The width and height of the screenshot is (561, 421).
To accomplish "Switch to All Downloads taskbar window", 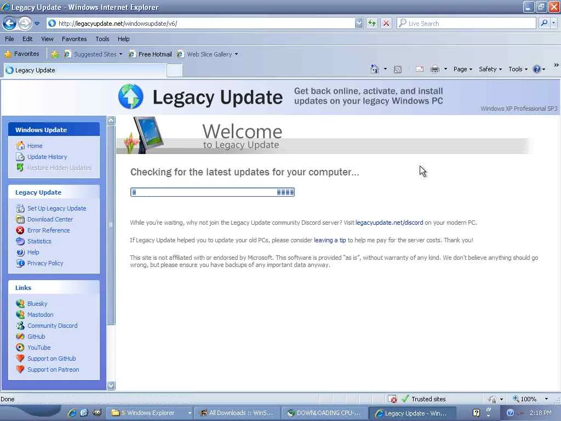I will click(x=237, y=413).
